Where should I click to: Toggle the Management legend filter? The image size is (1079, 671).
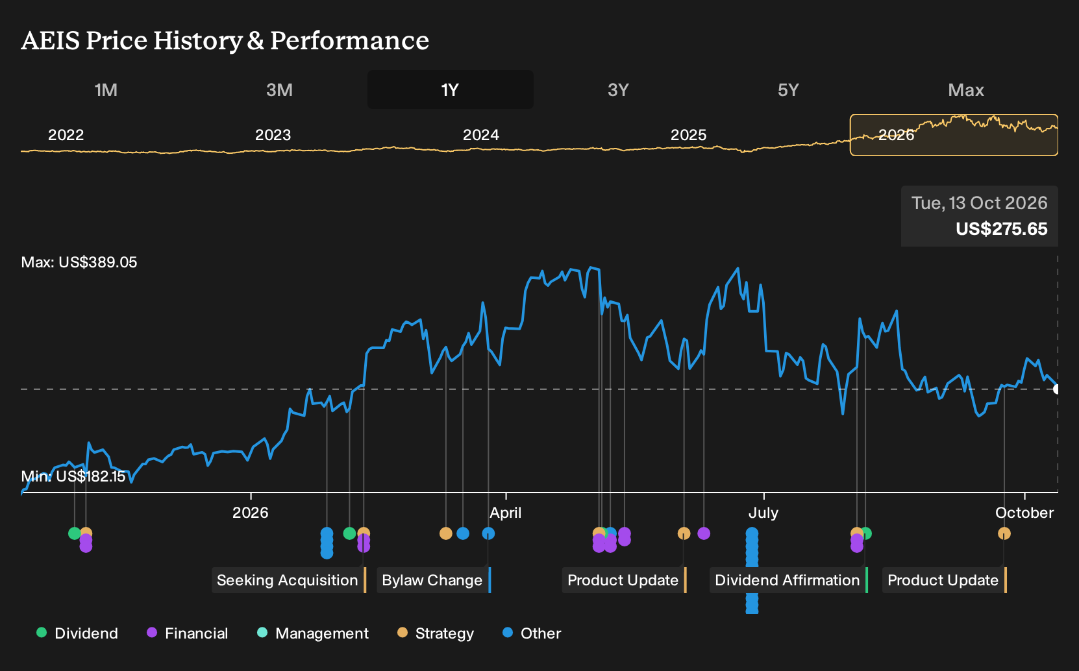point(313,633)
